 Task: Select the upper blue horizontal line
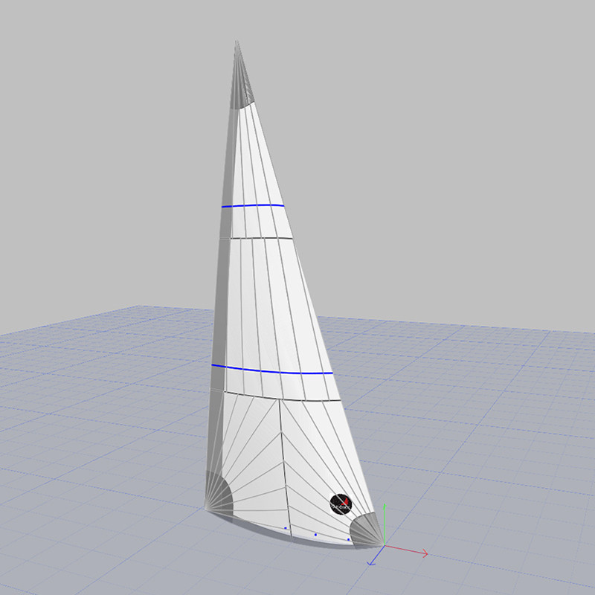[x=251, y=205]
